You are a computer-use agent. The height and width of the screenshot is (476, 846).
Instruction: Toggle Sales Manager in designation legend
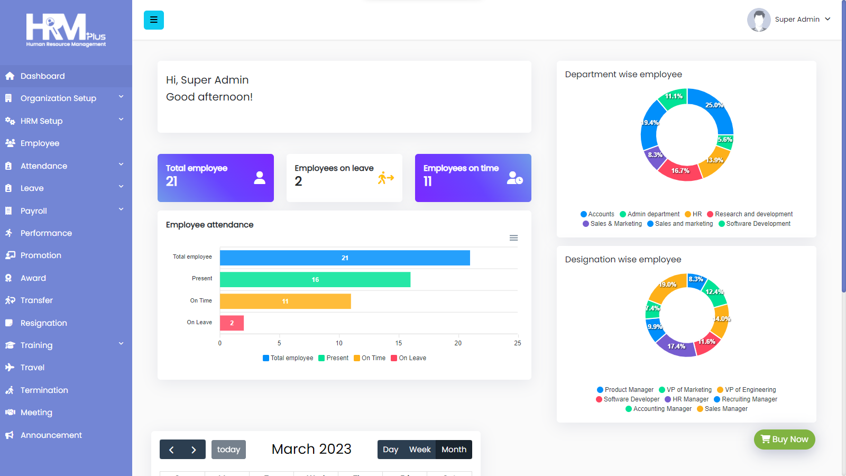click(722, 409)
